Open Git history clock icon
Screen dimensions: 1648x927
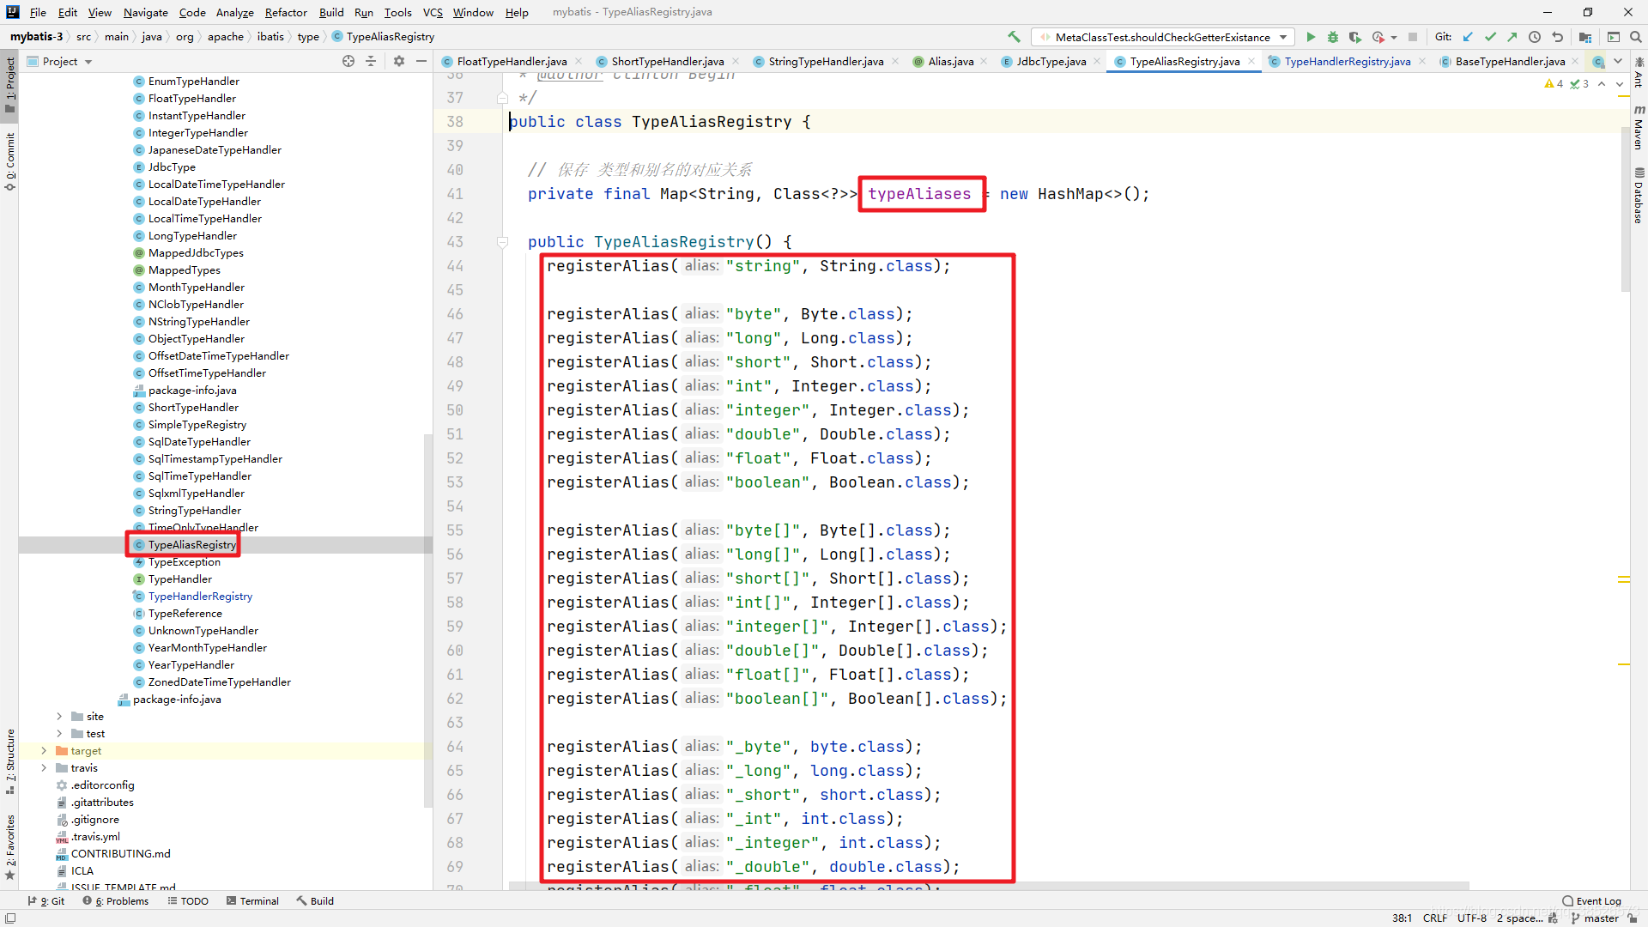tap(1535, 37)
